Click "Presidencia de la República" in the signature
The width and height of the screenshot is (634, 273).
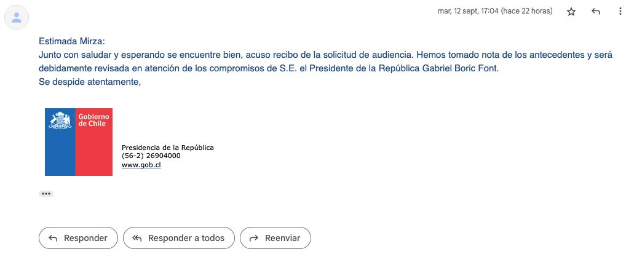pyautogui.click(x=167, y=148)
